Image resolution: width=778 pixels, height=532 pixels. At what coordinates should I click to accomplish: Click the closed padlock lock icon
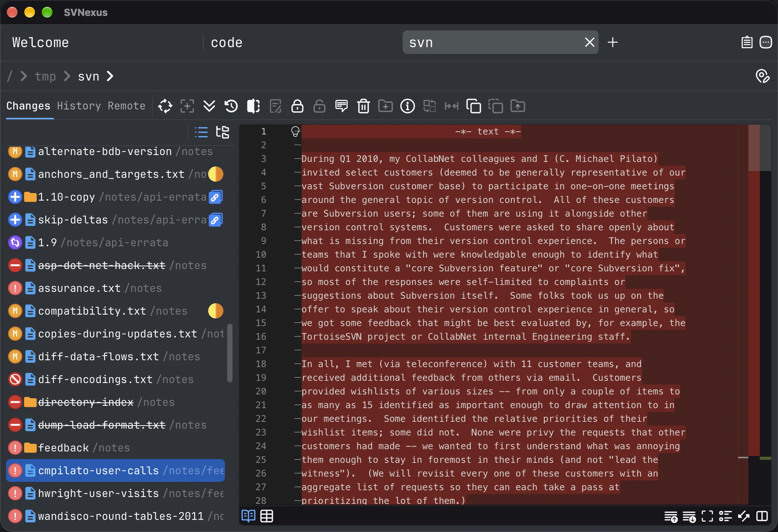297,106
